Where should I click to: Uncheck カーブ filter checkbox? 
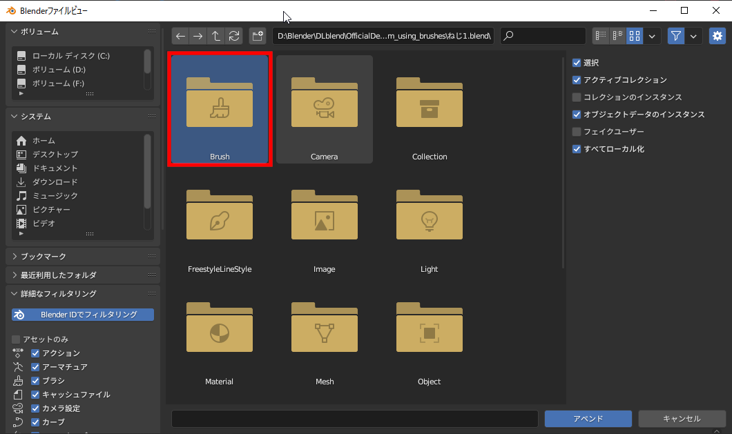pyautogui.click(x=35, y=422)
